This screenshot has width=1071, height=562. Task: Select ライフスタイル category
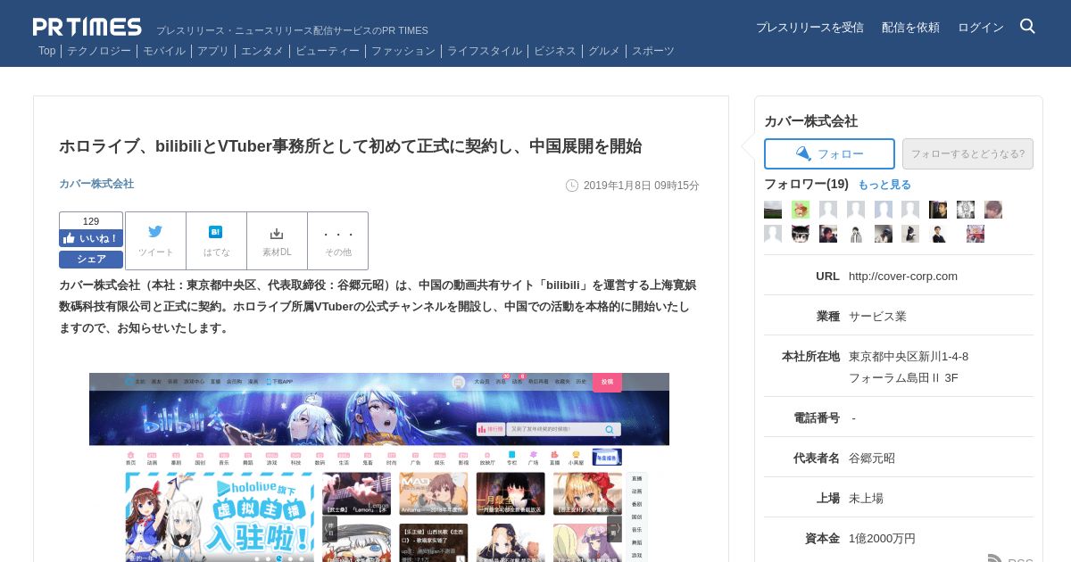pyautogui.click(x=485, y=51)
